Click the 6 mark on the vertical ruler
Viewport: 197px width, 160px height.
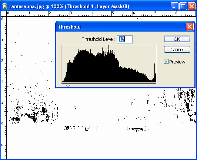pos(2,145)
